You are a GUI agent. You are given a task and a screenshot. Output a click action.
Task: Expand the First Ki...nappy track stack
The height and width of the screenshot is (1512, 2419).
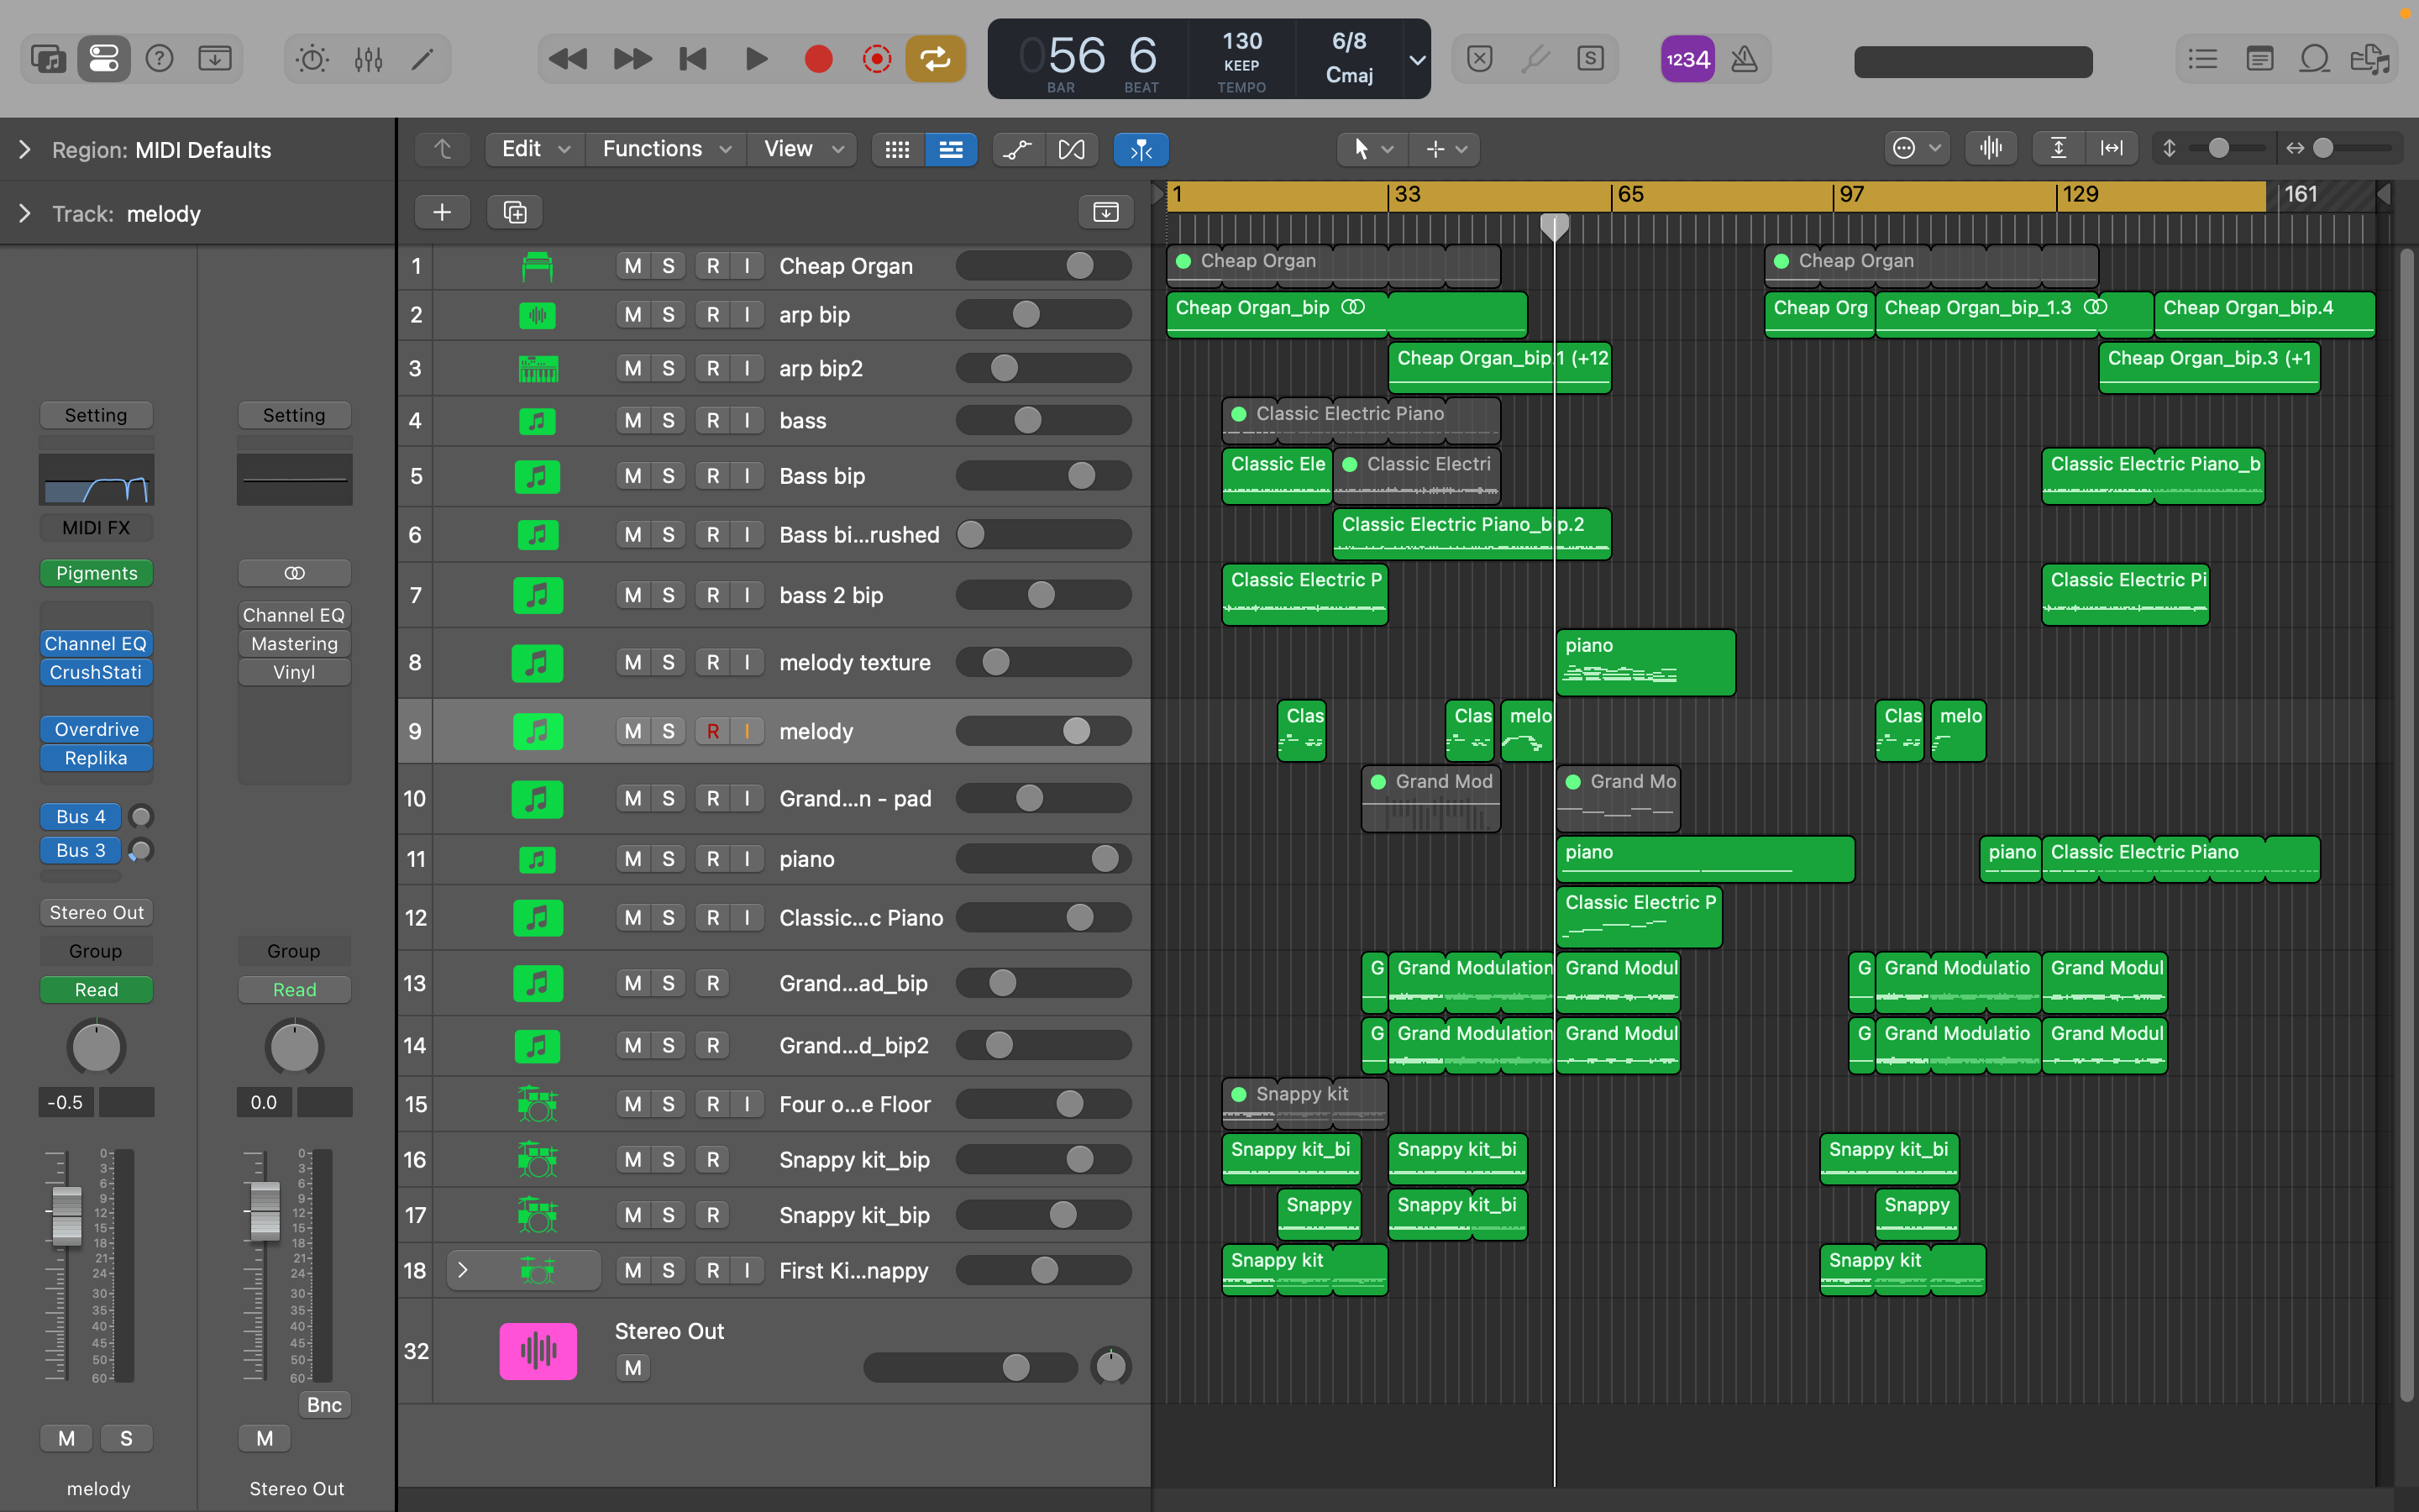pyautogui.click(x=462, y=1270)
